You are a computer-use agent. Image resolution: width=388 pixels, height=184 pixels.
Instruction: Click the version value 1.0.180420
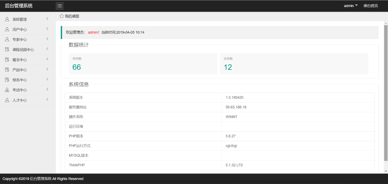[x=234, y=98]
